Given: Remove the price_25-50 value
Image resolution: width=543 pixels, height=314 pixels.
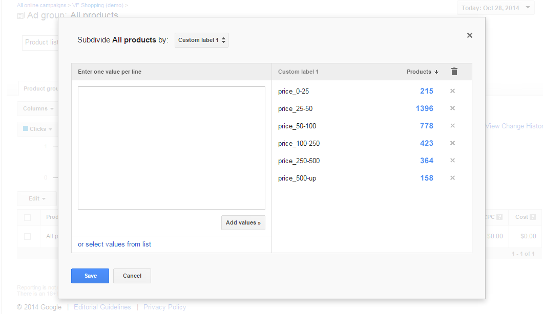Looking at the screenshot, I should pyautogui.click(x=452, y=108).
